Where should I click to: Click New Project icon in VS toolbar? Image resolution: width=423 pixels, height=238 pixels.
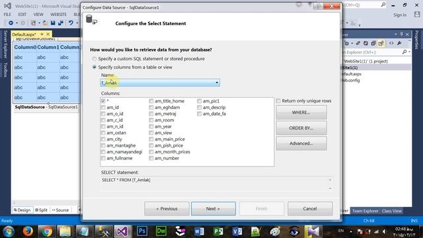(33, 23)
